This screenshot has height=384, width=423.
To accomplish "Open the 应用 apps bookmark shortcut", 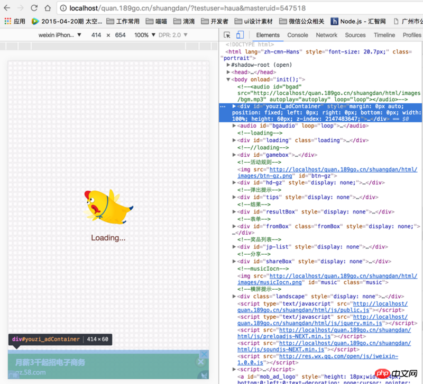I will coord(15,22).
